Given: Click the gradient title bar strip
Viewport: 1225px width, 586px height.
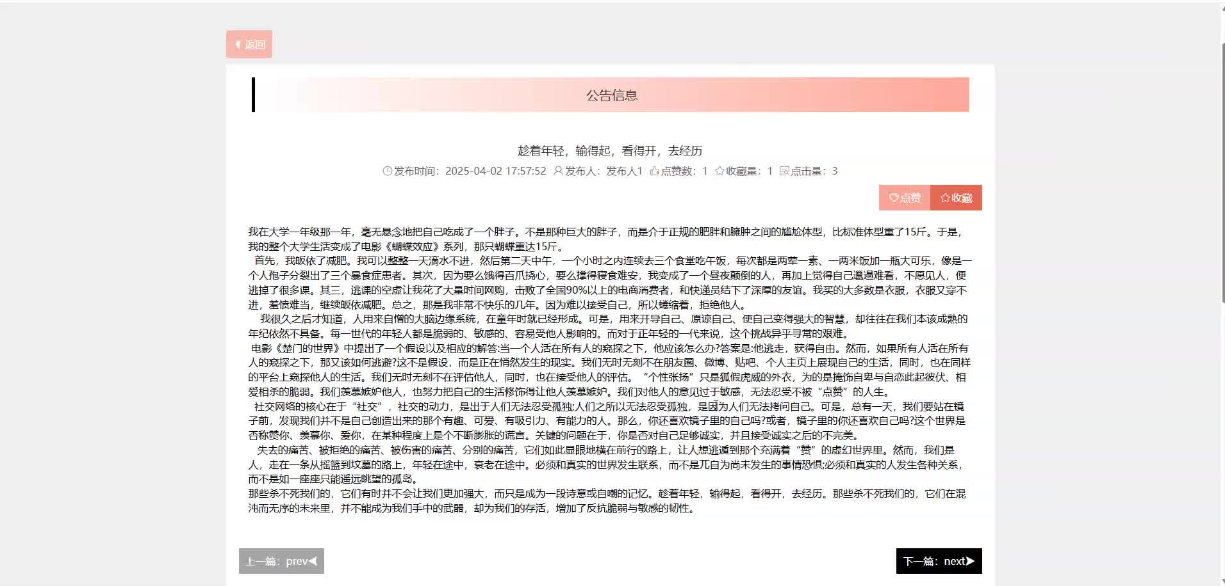Looking at the screenshot, I should click(x=769, y=95).
